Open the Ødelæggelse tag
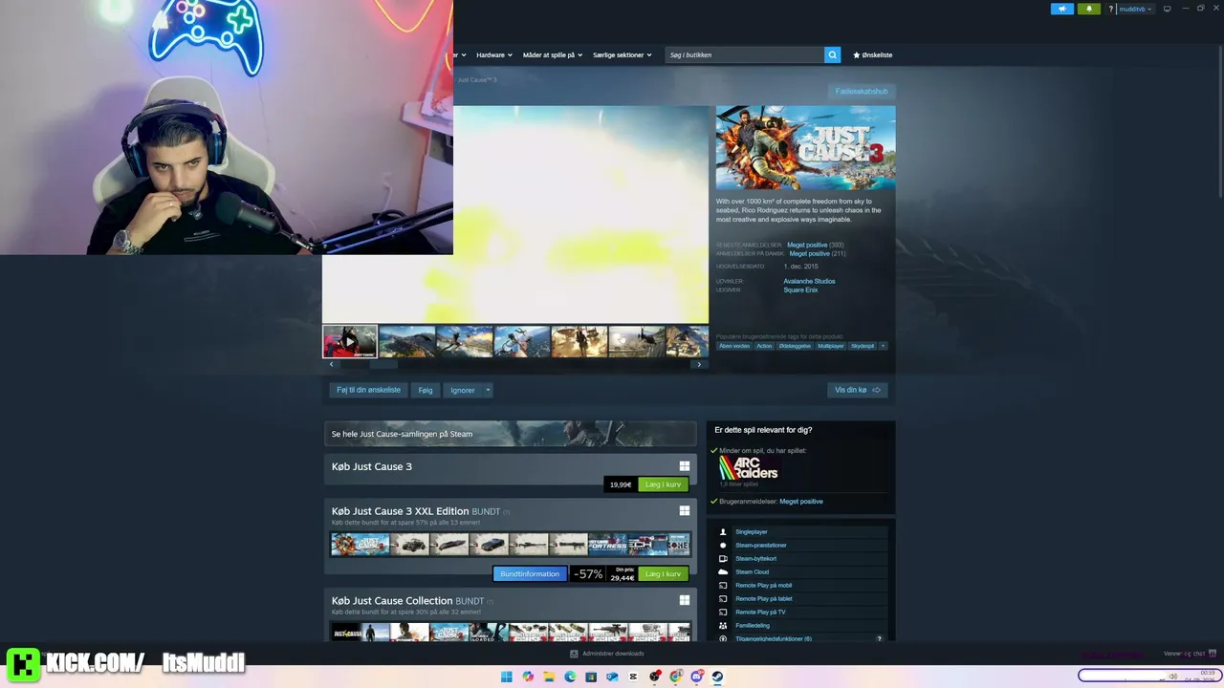Screen dimensions: 1224x688 pyautogui.click(x=795, y=346)
